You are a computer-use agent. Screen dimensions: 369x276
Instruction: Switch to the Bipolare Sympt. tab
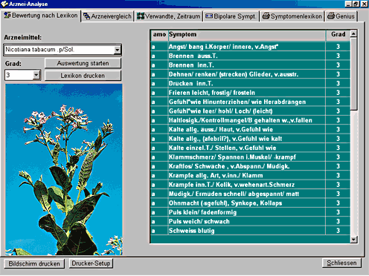coord(231,16)
